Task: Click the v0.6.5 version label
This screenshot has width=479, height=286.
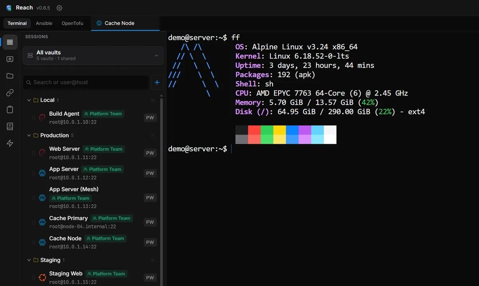Action: (44, 8)
